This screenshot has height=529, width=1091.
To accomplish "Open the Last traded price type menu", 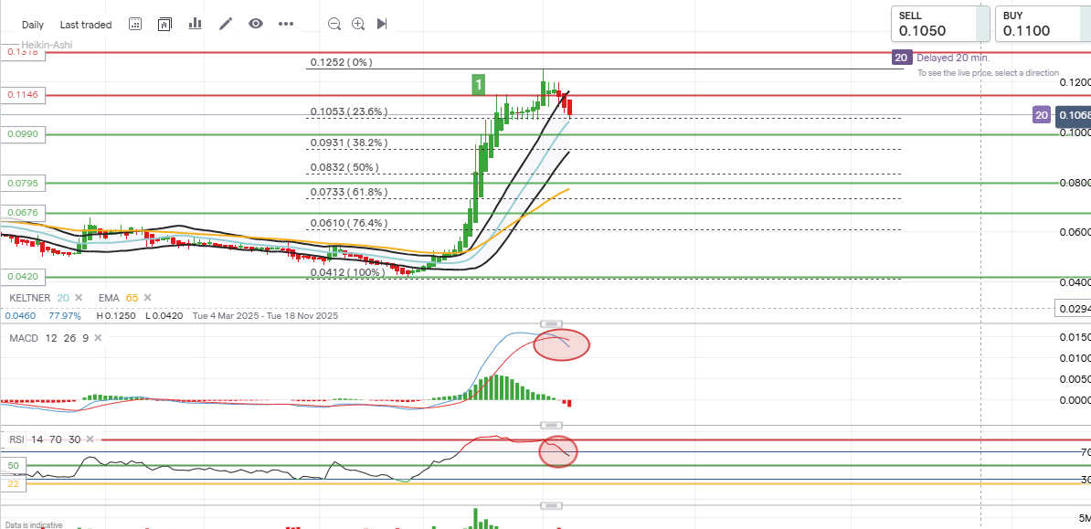I will click(x=86, y=25).
